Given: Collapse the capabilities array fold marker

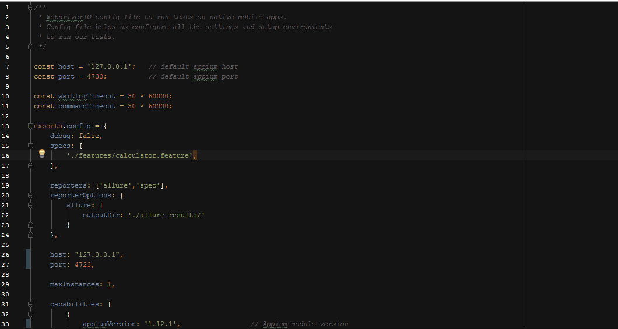Looking at the screenshot, I should 31,304.
